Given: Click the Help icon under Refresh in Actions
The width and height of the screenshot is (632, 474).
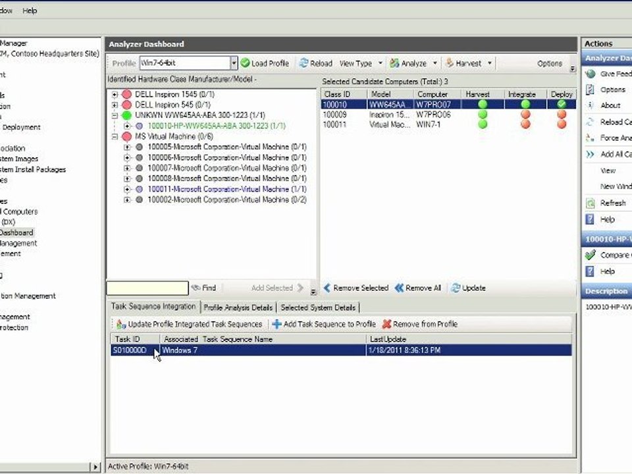Looking at the screenshot, I should [590, 219].
